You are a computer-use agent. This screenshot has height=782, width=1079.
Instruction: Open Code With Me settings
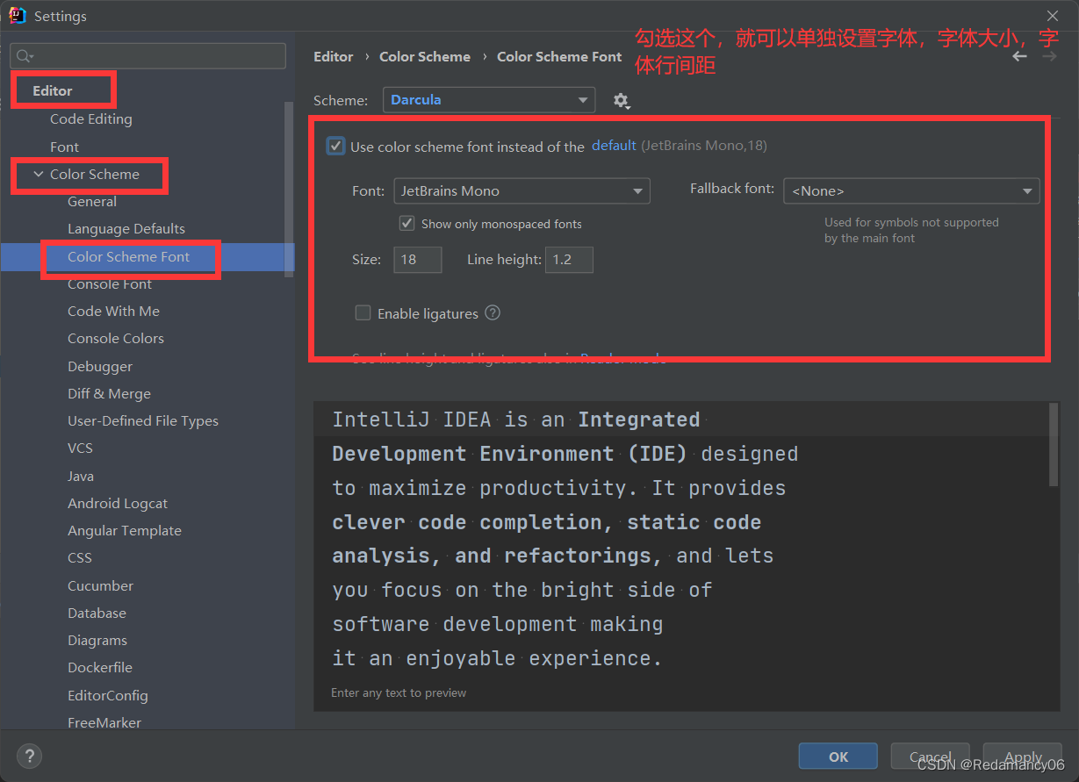(114, 311)
